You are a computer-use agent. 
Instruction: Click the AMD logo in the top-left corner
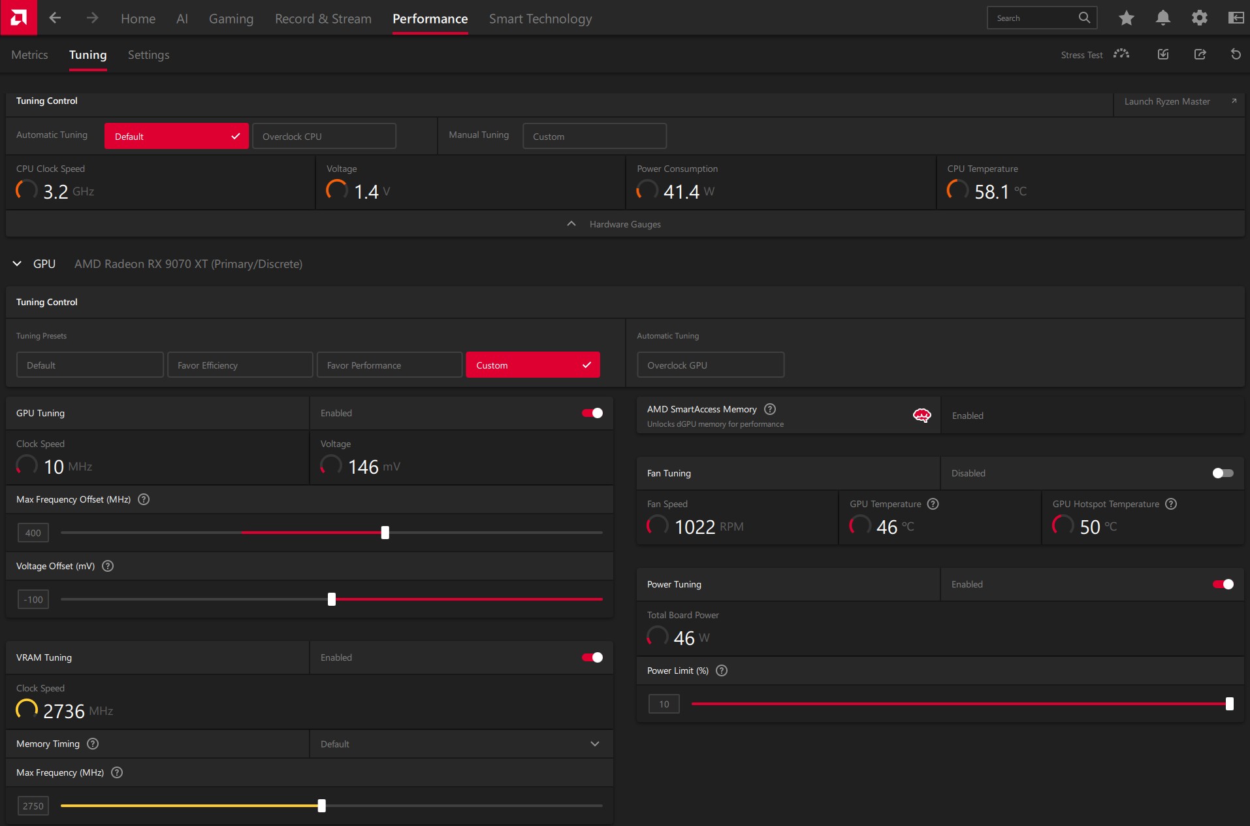18,18
